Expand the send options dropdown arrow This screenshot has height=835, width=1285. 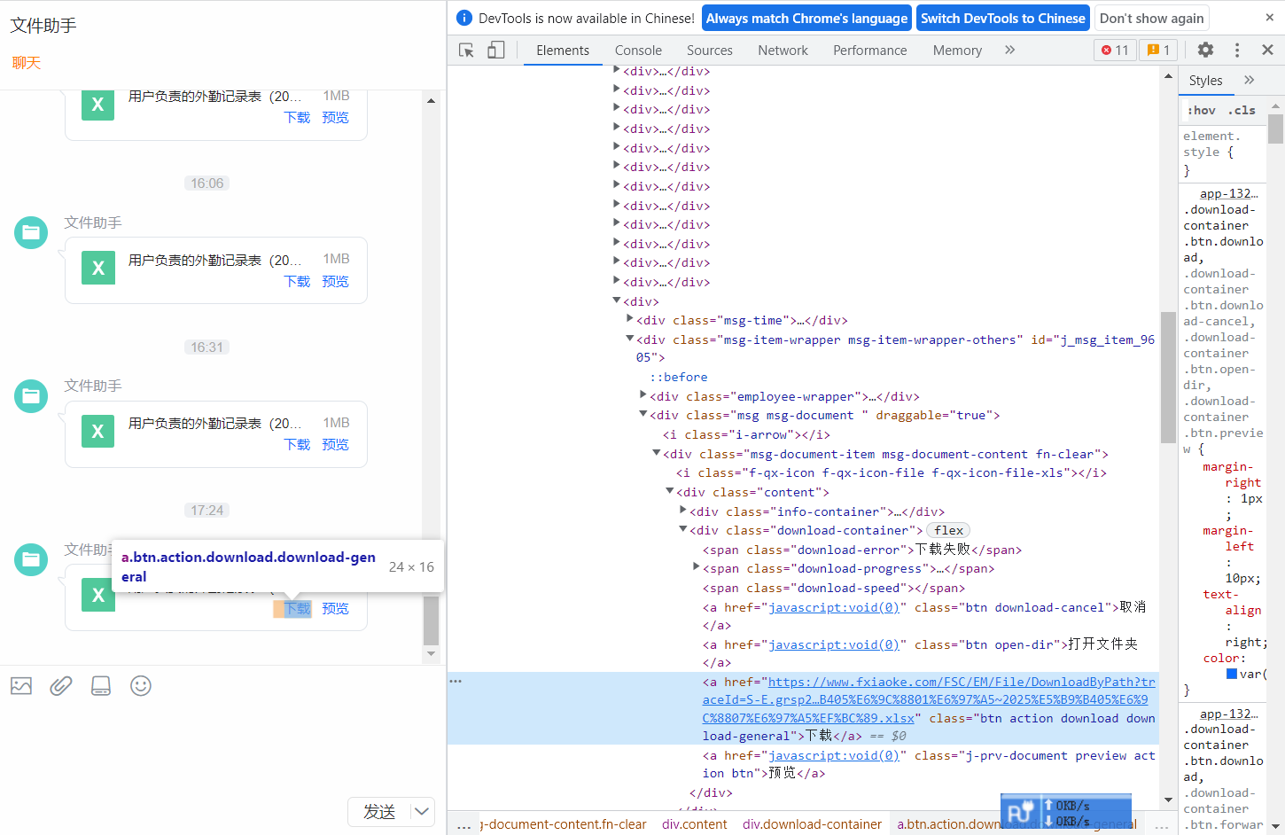[423, 811]
